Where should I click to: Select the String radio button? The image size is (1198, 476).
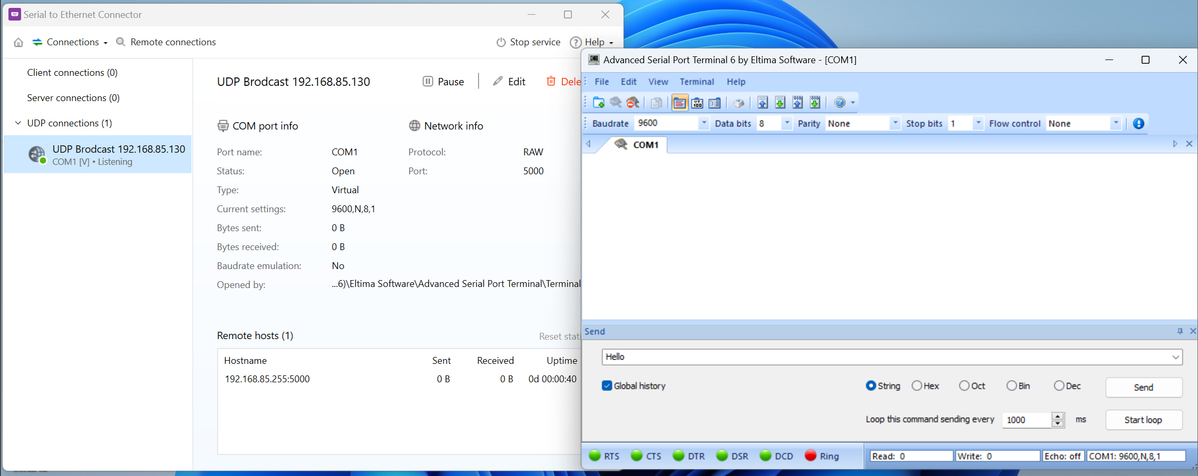point(871,385)
